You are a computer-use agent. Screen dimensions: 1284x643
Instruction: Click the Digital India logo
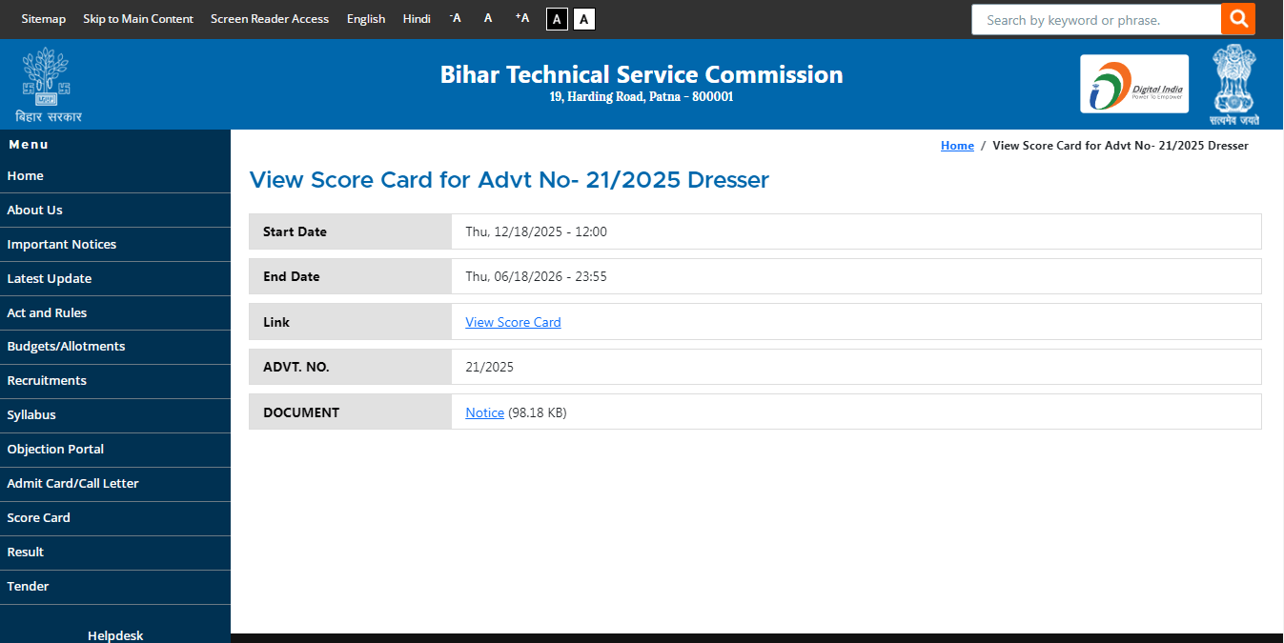[x=1133, y=84]
